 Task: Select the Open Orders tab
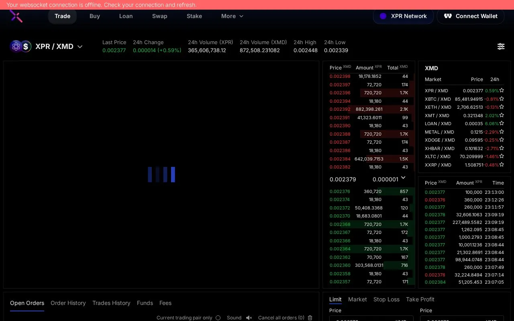click(x=27, y=303)
